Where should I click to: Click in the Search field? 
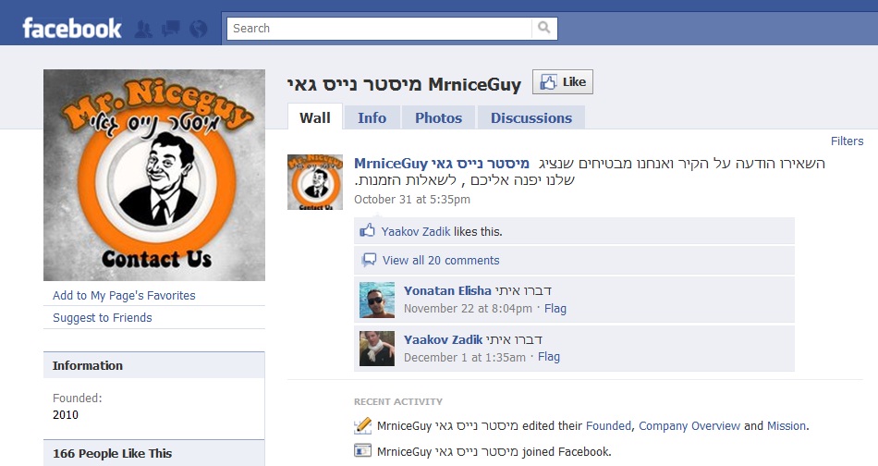pyautogui.click(x=379, y=28)
